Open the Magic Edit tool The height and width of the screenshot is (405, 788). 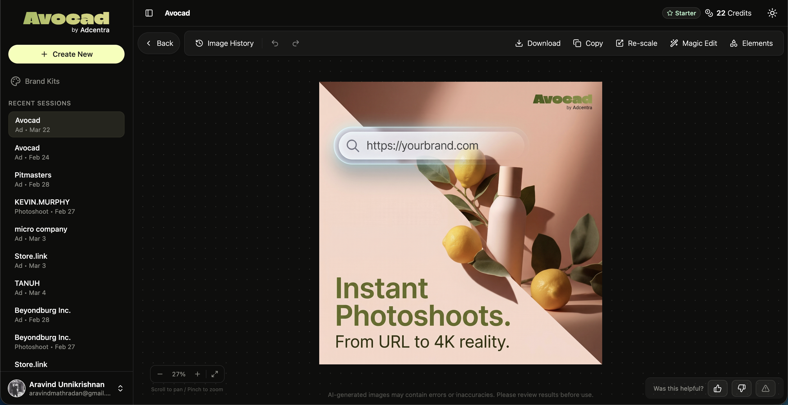tap(693, 43)
